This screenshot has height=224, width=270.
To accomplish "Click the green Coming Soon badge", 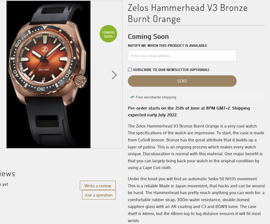I will tap(108, 34).
